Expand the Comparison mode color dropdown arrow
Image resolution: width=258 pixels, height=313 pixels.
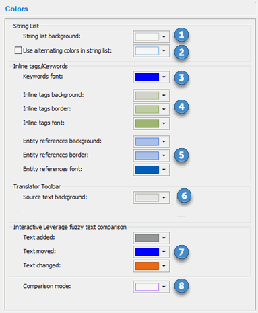164,287
